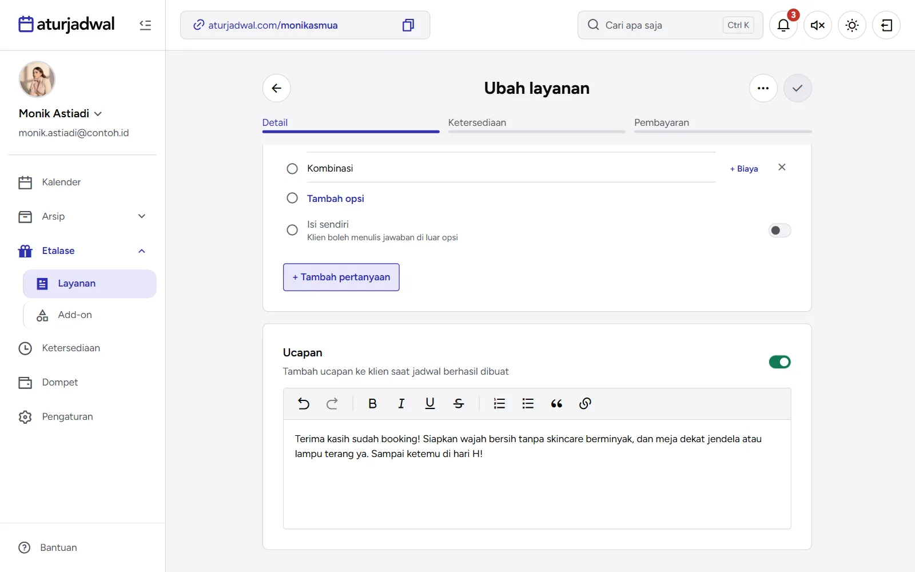Screen dimensions: 915x572
Task: Undo in the Ucapan editor
Action: tap(304, 404)
